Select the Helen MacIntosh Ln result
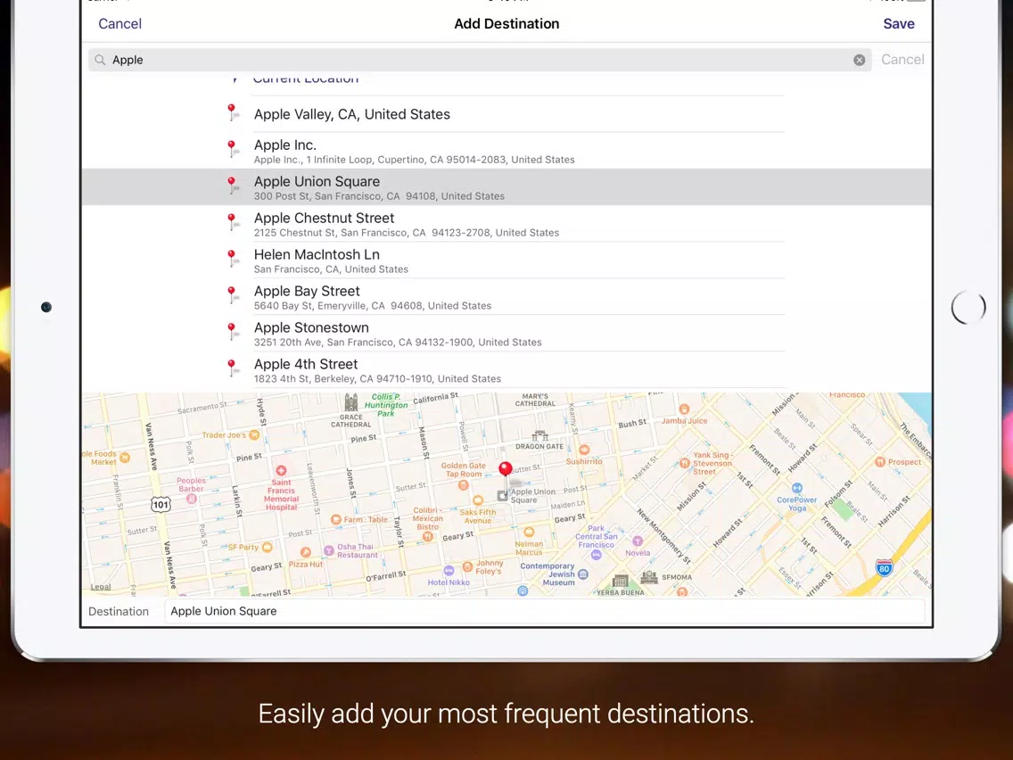This screenshot has width=1013, height=760. coord(506,260)
